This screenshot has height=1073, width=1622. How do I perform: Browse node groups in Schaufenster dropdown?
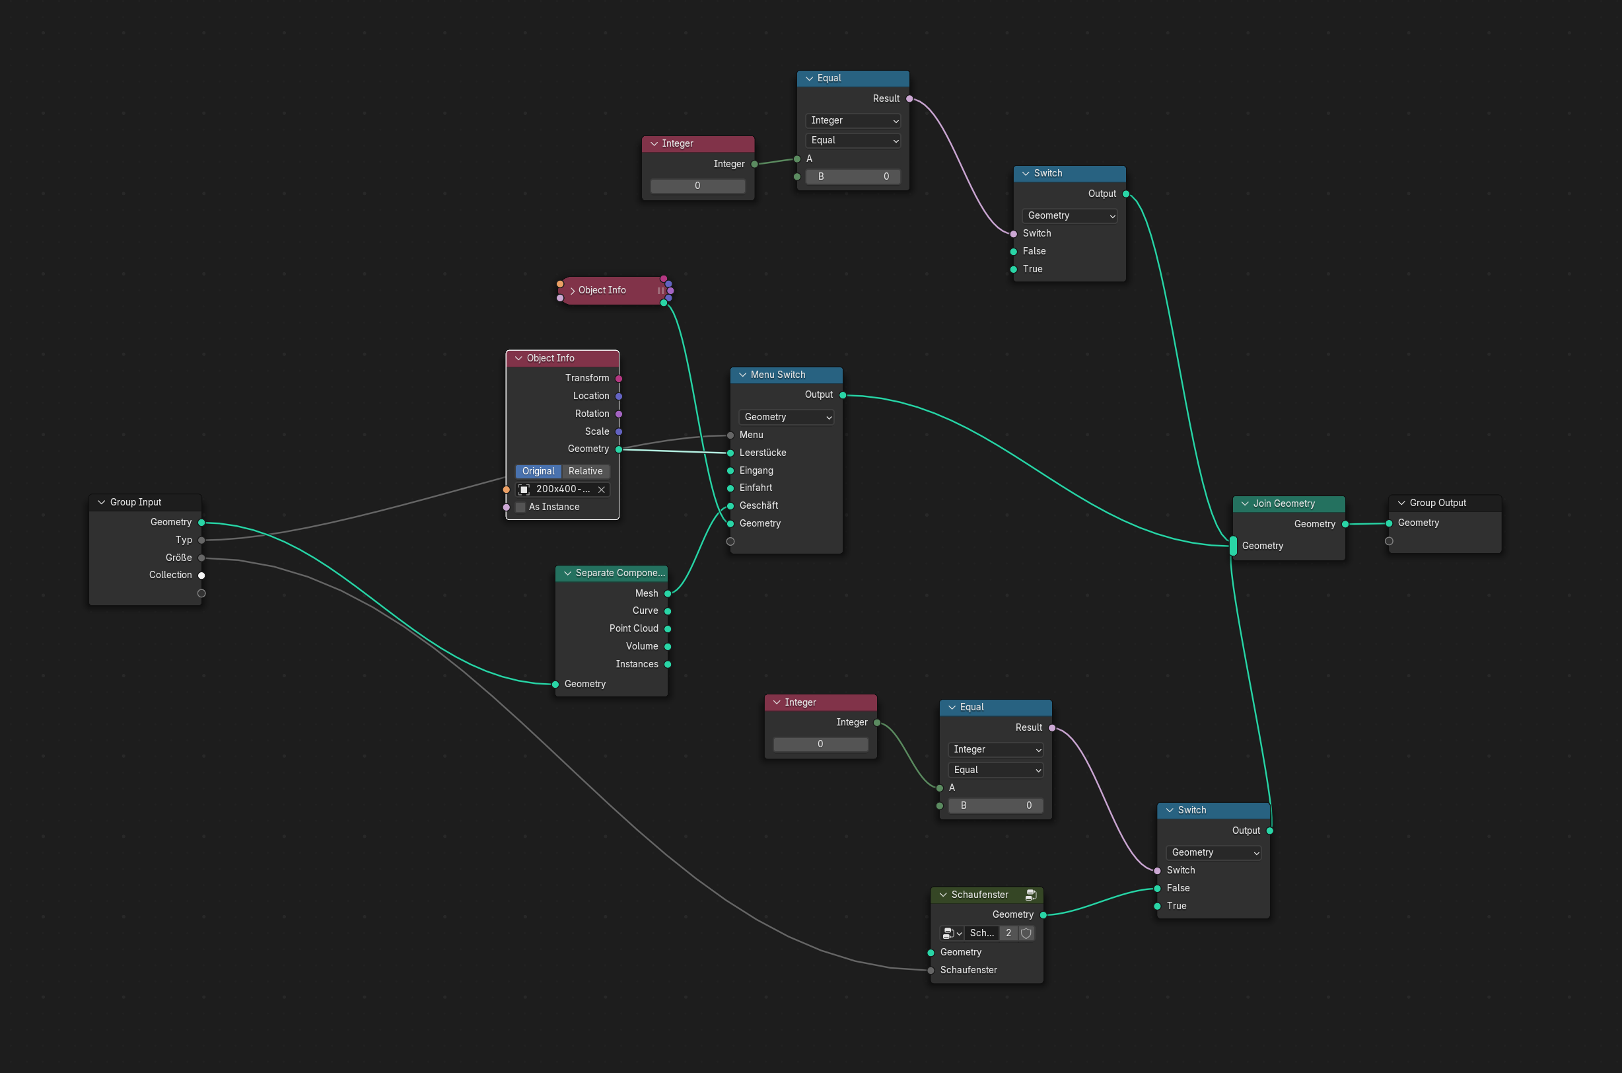tap(951, 933)
